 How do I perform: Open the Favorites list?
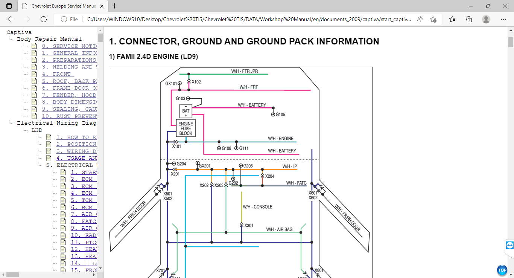pos(452,19)
